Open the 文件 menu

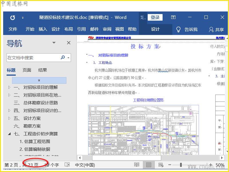click(x=13, y=29)
